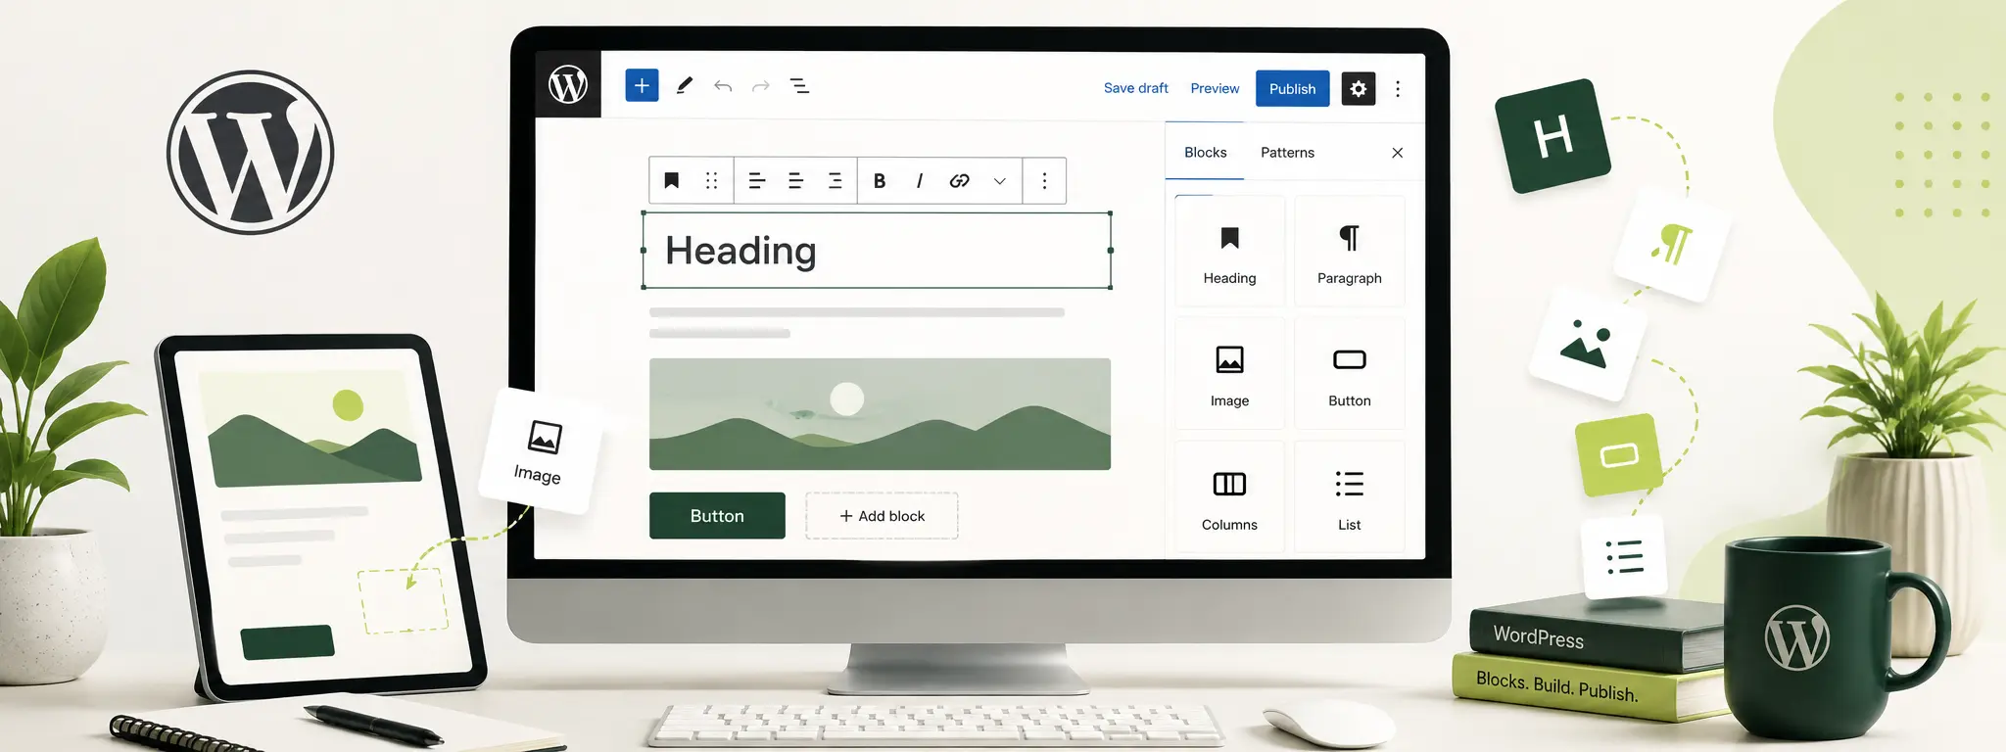2006x752 pixels.
Task: Open the editor options three-dot menu
Action: [x=1398, y=88]
